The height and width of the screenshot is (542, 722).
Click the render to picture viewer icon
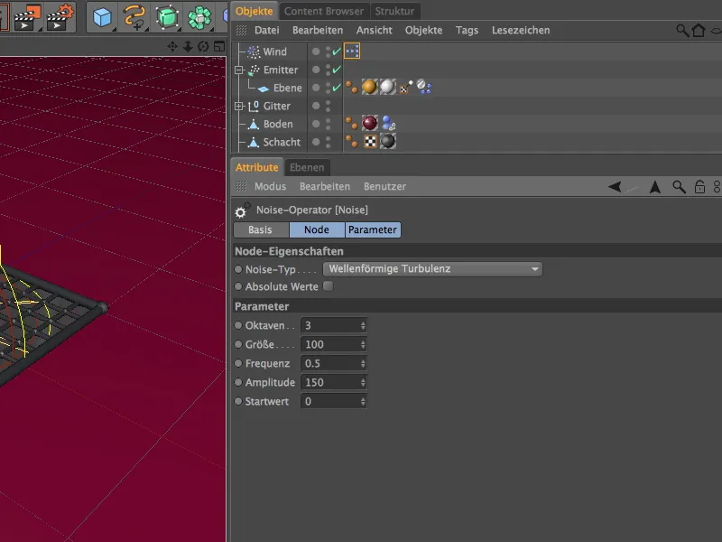click(27, 17)
